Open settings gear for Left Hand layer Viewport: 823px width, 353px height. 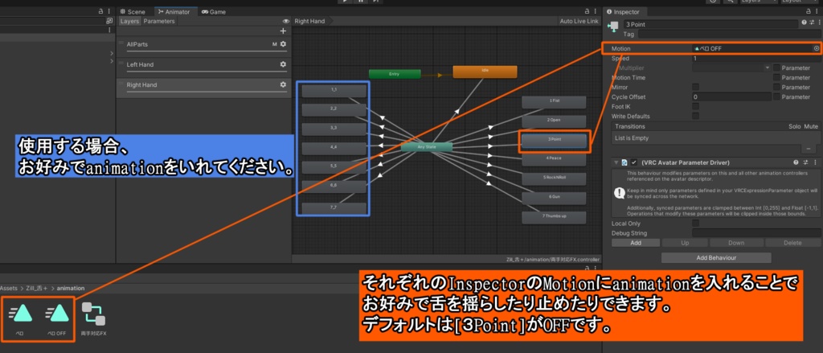click(x=283, y=64)
